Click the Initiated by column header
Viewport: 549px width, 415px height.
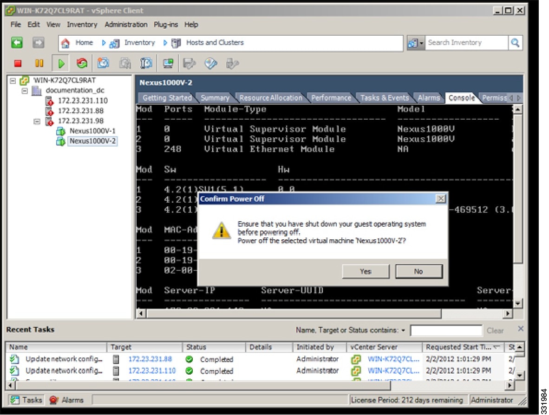(x=319, y=347)
